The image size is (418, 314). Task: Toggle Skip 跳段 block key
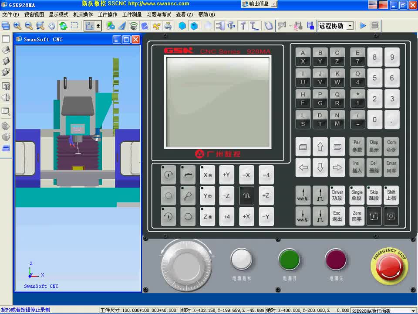pos(374,195)
